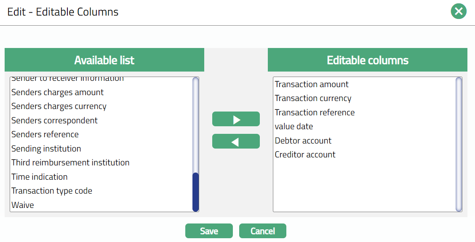The height and width of the screenshot is (242, 475).
Task: Pick Senders correspondent from the list
Action: (54, 120)
